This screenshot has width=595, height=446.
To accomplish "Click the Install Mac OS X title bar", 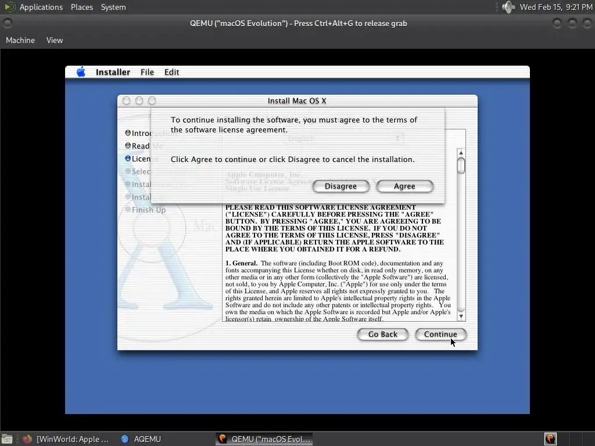I will tap(297, 100).
